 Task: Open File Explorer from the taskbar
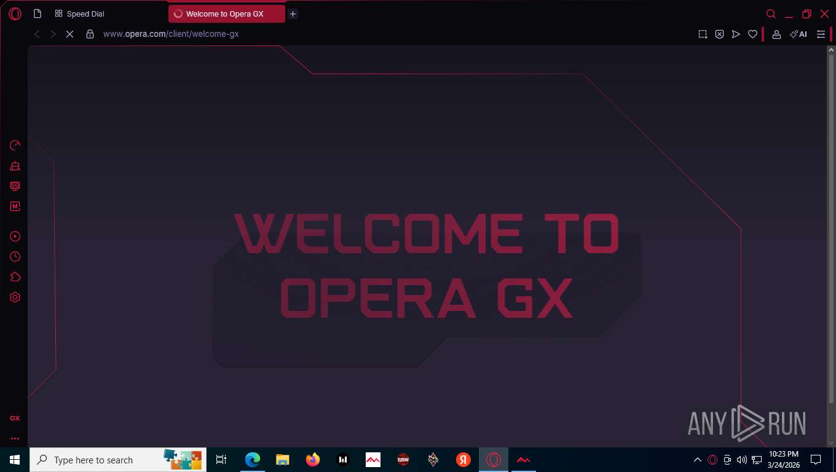pyautogui.click(x=282, y=460)
